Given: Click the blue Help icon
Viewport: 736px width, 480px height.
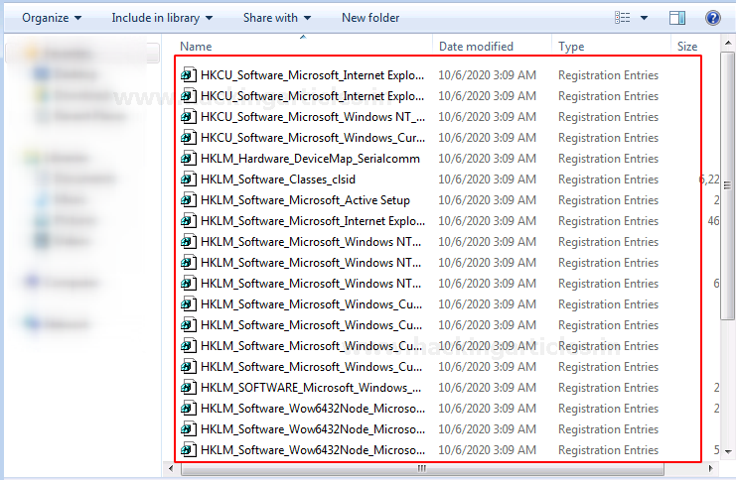Looking at the screenshot, I should point(712,18).
